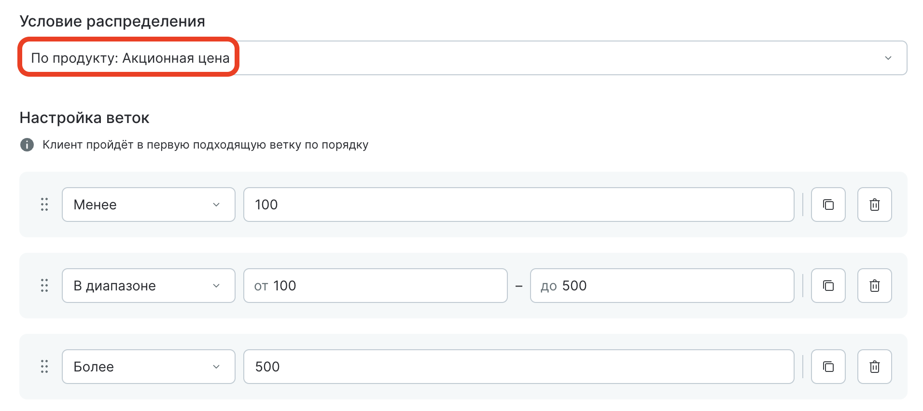923x411 pixels.
Task: Focus the 'Более' value field with 500
Action: point(518,367)
